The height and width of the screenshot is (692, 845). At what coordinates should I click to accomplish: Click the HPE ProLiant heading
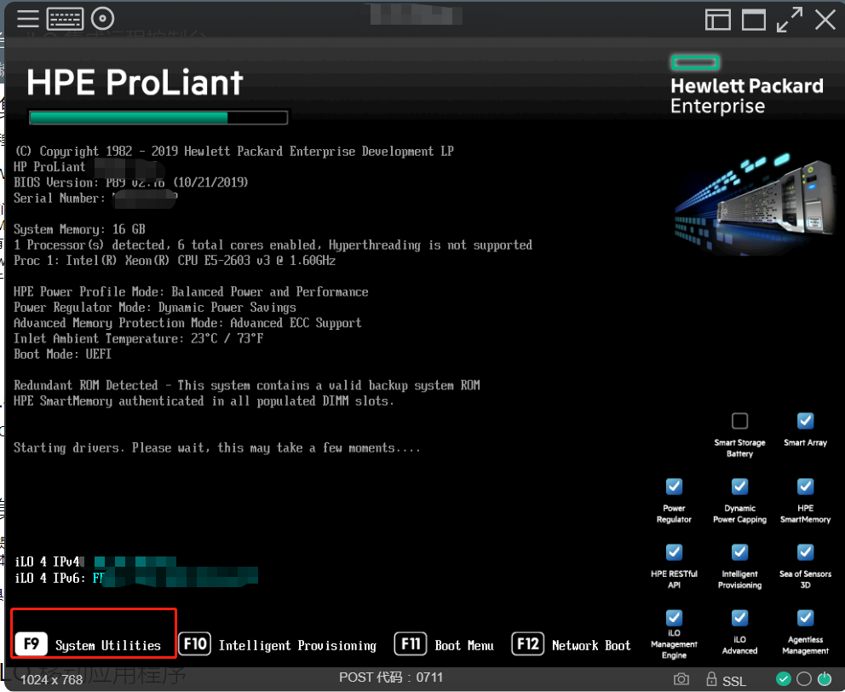pos(135,83)
